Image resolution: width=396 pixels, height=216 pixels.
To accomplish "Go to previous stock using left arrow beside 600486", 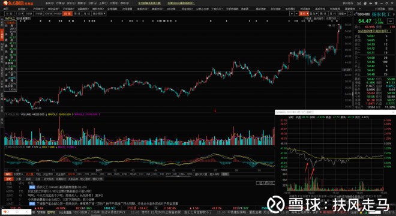I will [x=355, y=14].
